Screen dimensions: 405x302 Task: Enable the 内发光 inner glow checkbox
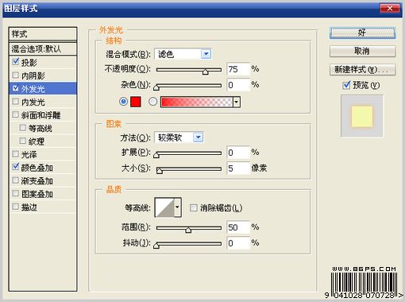(16, 102)
